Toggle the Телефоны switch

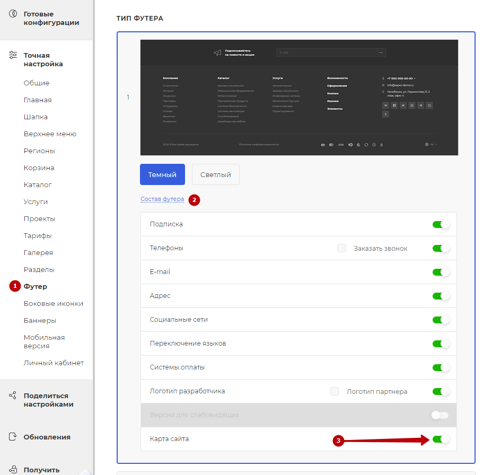[x=441, y=248]
